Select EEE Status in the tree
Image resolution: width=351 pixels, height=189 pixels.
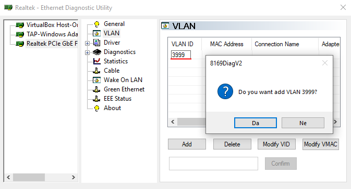point(117,99)
